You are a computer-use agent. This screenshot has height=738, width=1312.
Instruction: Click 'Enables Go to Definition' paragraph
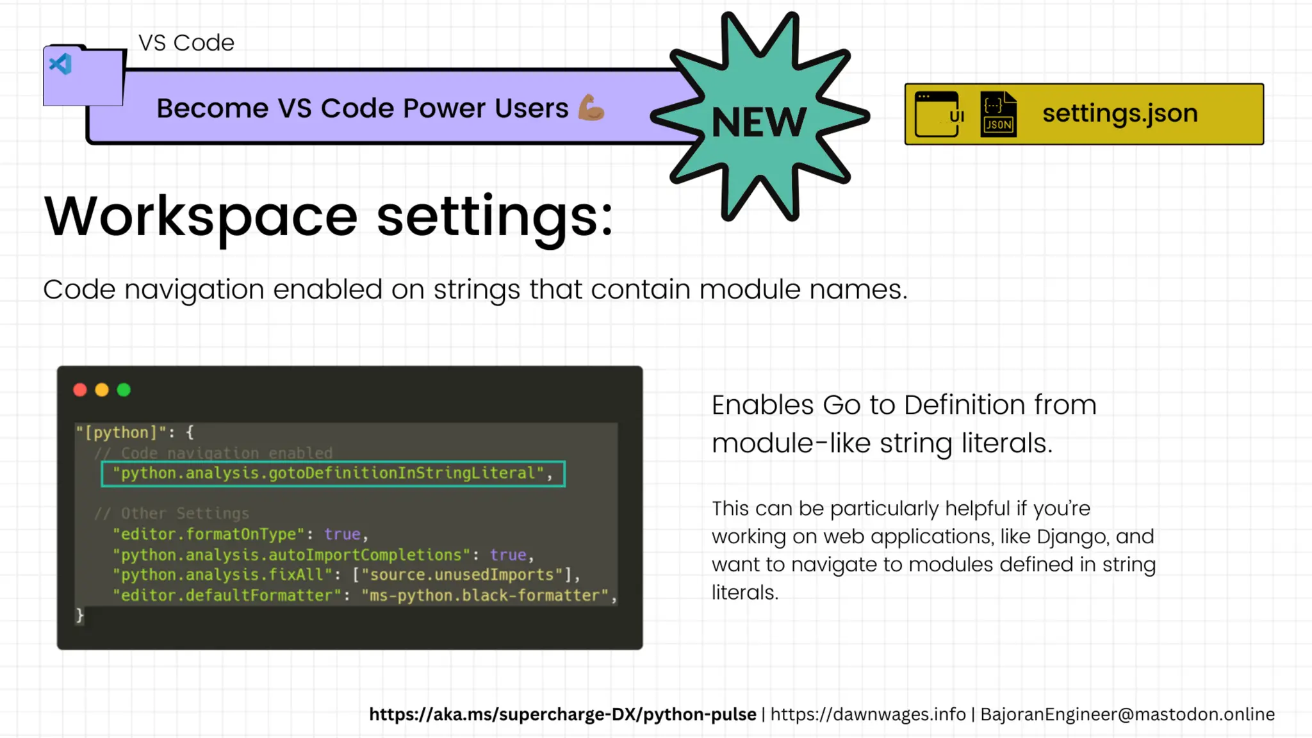904,424
